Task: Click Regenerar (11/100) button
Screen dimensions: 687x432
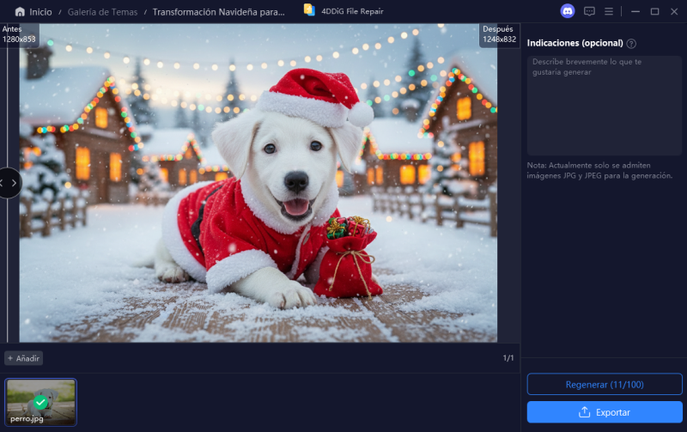Action: click(605, 384)
